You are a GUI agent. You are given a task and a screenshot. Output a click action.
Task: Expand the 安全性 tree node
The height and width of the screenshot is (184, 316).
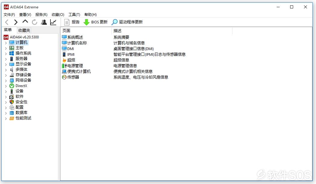coord(6,102)
